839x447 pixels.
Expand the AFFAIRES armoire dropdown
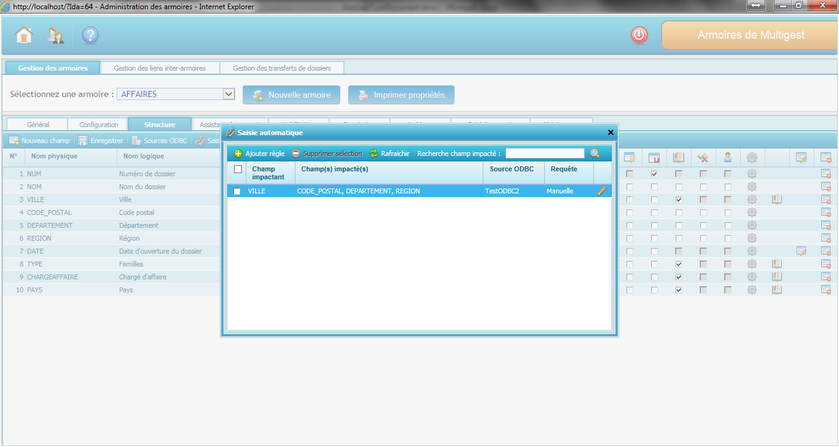coord(228,94)
